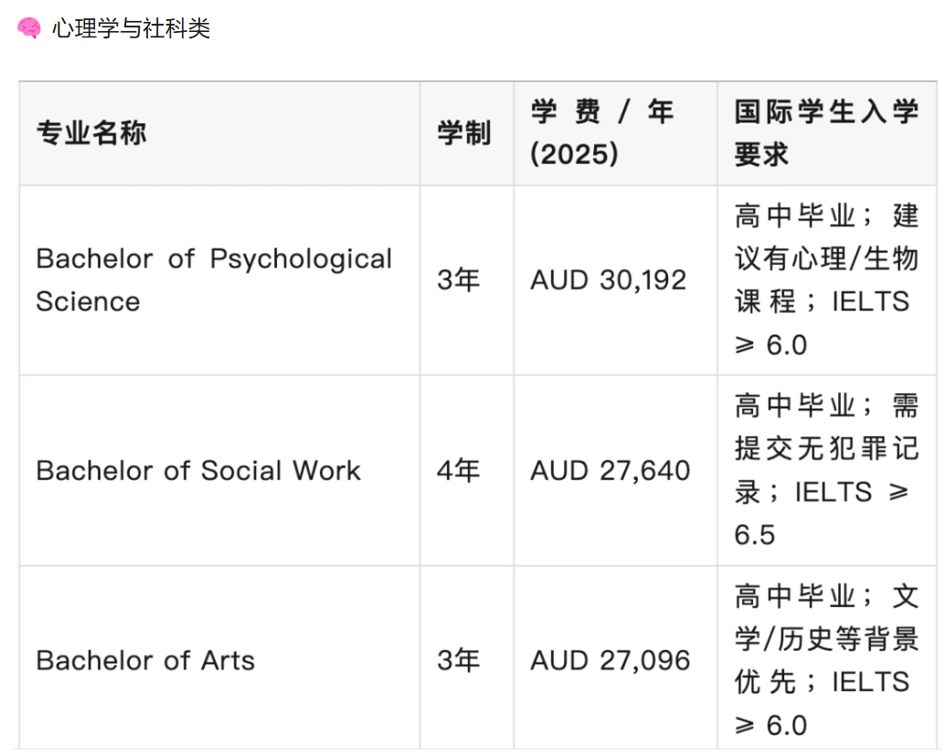Click the AUD 27,096 tuition cell
Screen dimensions: 947x754
pos(611,661)
